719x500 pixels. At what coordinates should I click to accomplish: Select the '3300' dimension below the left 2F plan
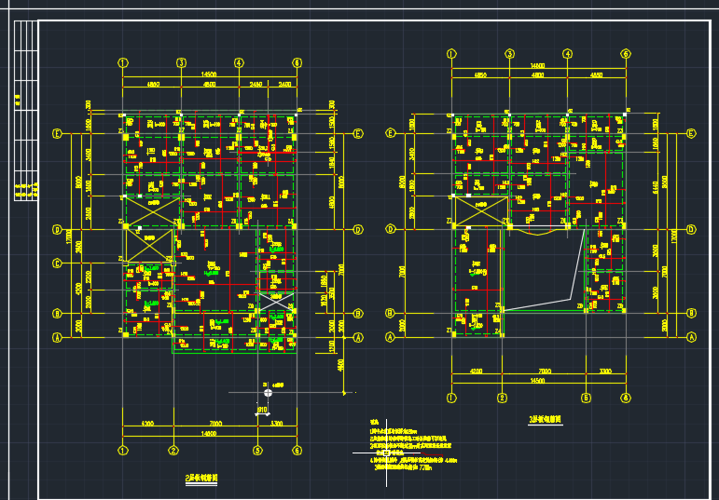277,424
